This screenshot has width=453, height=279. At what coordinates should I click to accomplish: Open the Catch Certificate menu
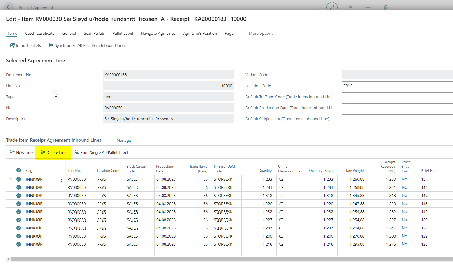[x=40, y=33]
